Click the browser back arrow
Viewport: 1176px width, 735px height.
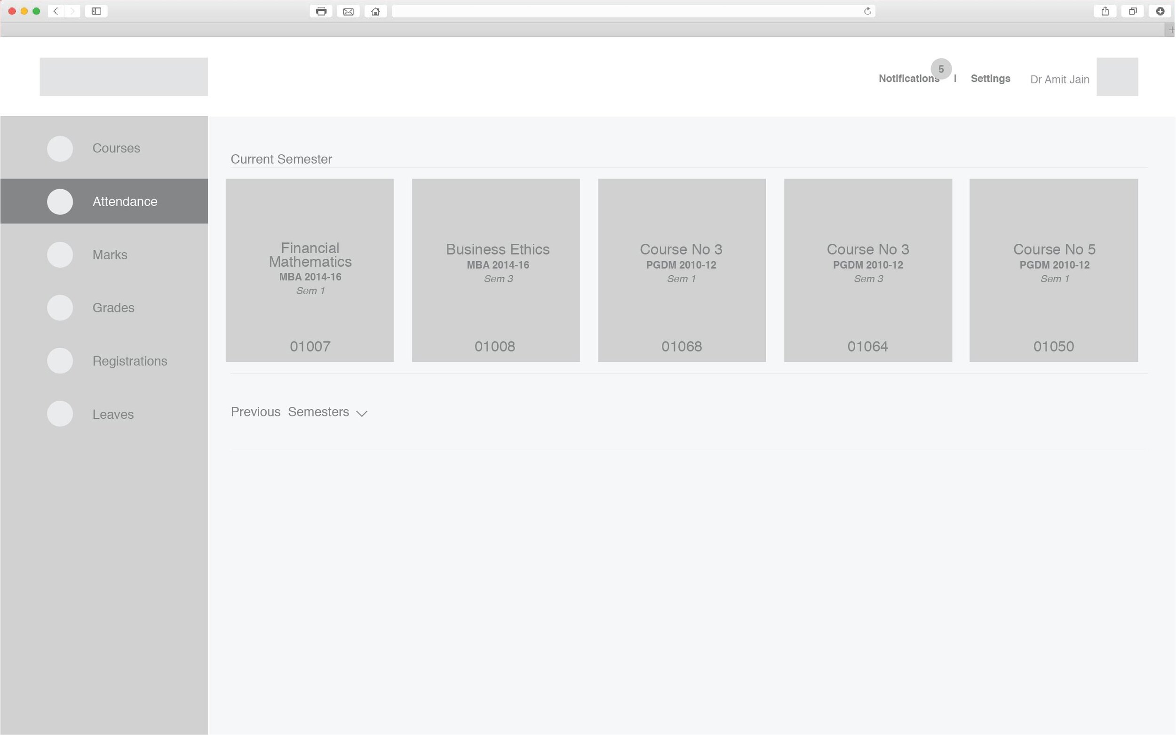(56, 11)
